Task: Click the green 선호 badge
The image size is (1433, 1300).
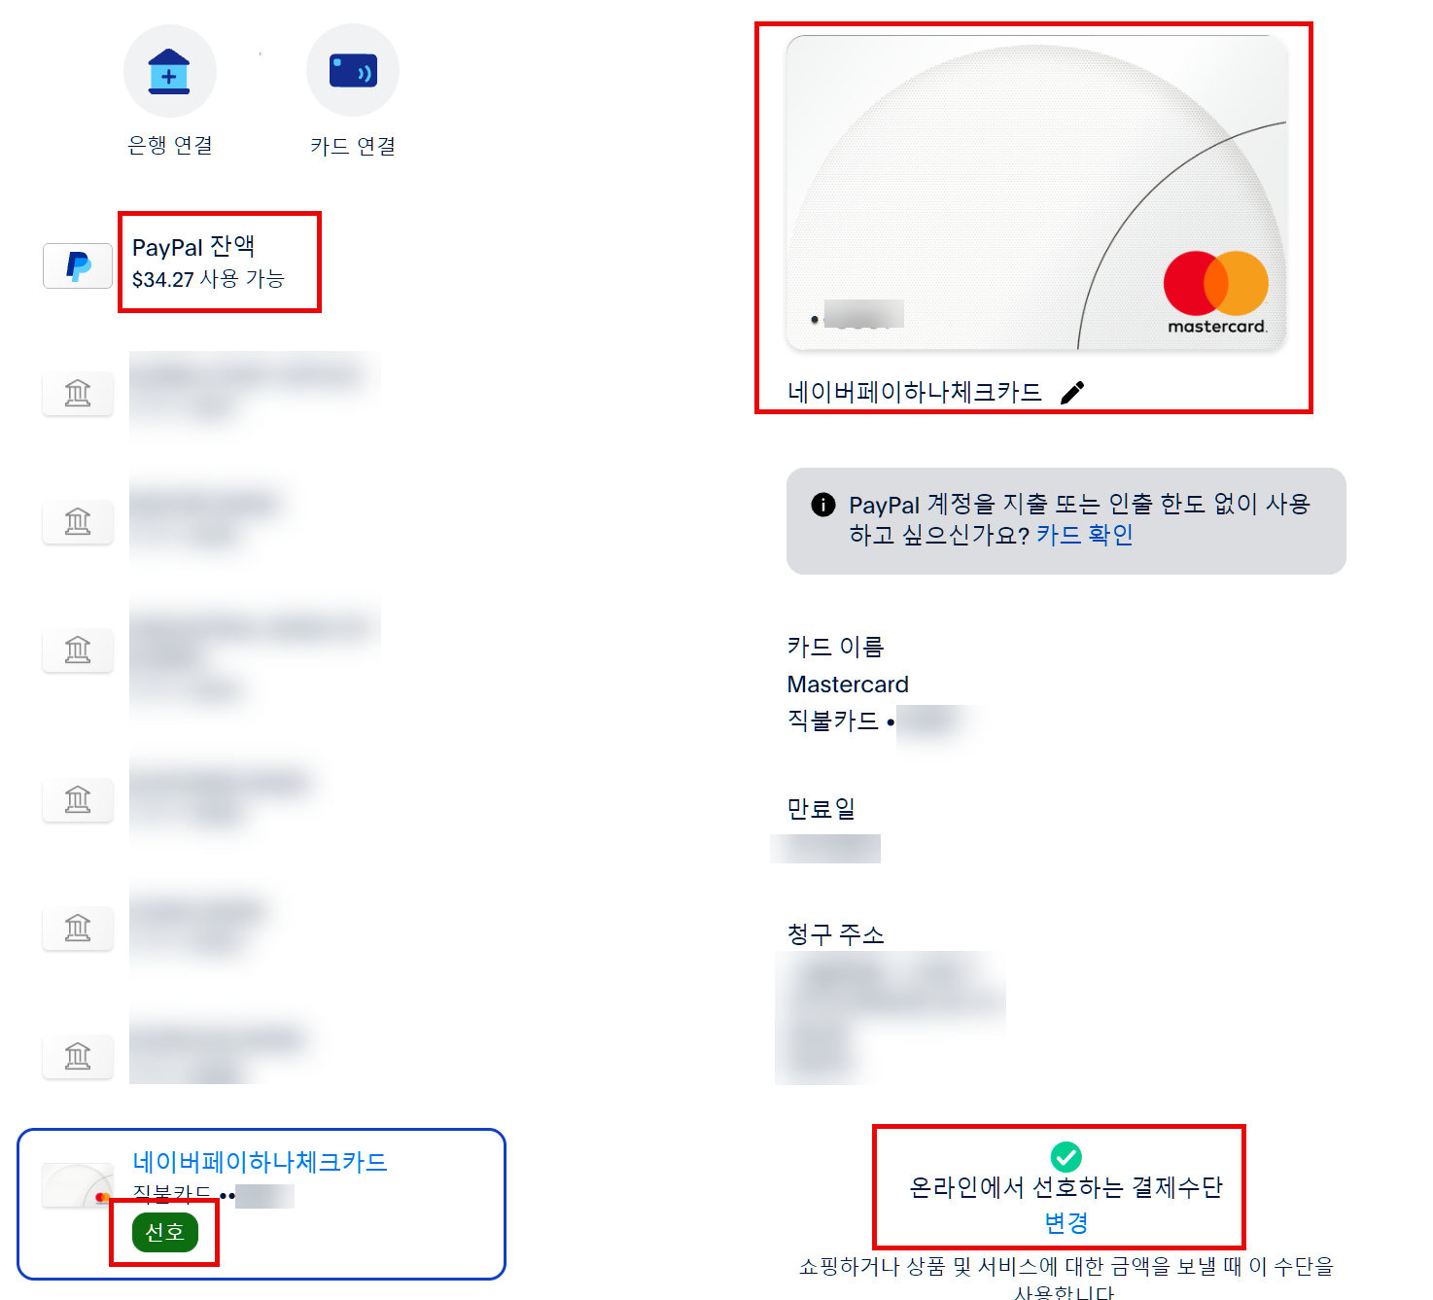Action: click(x=165, y=1232)
